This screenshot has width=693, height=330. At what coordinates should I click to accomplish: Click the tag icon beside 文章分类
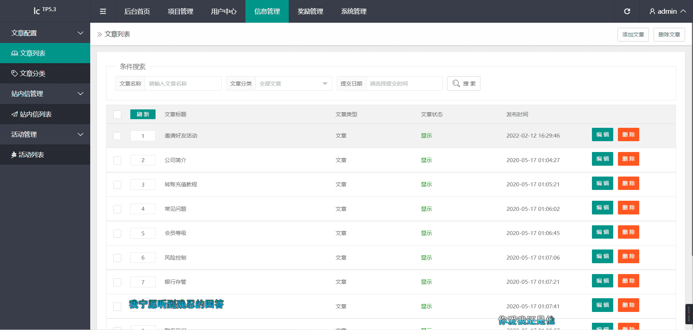(x=14, y=74)
